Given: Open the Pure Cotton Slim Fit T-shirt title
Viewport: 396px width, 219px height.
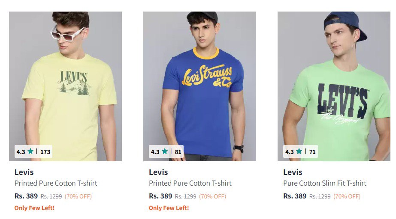Looking at the screenshot, I should pyautogui.click(x=325, y=183).
